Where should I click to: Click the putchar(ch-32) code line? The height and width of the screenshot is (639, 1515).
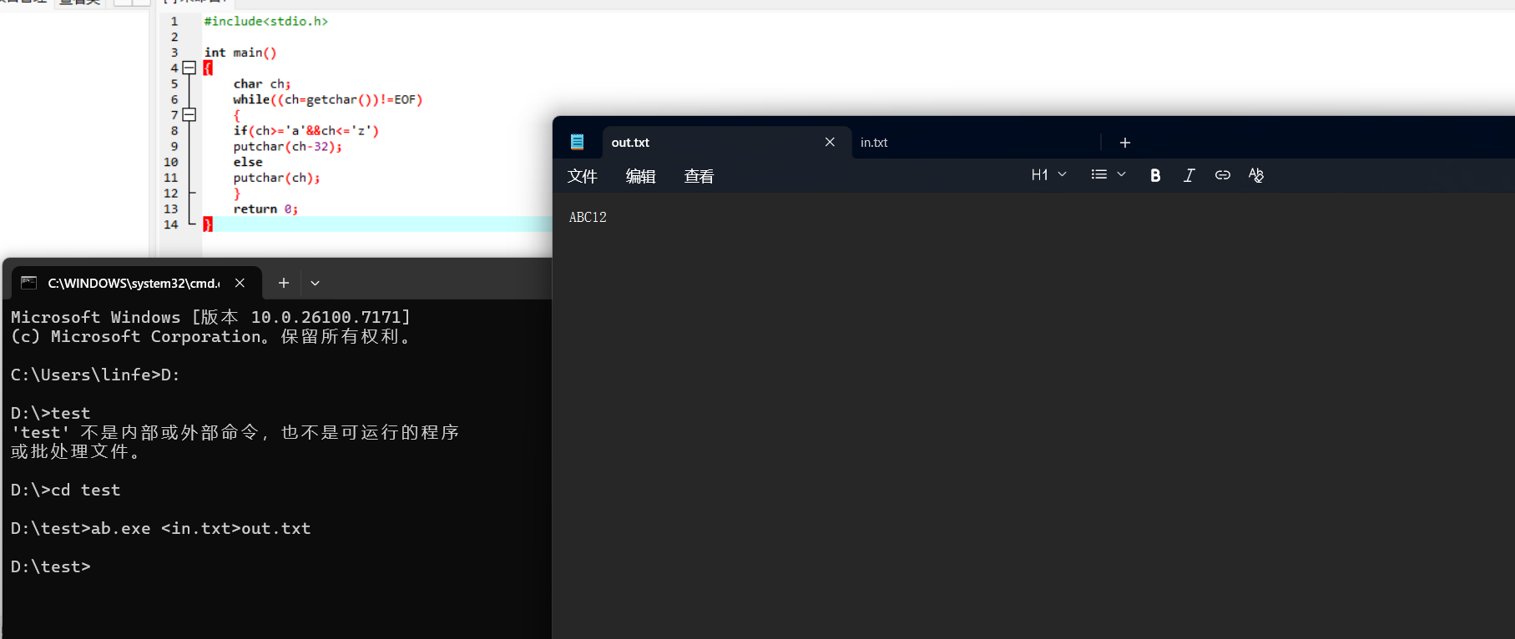coord(287,146)
